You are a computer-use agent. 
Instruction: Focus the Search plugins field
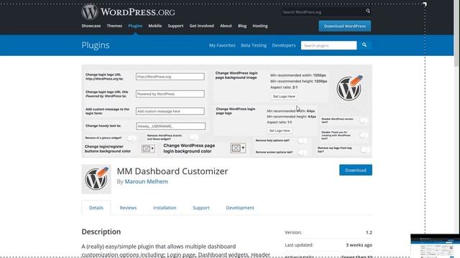click(329, 45)
